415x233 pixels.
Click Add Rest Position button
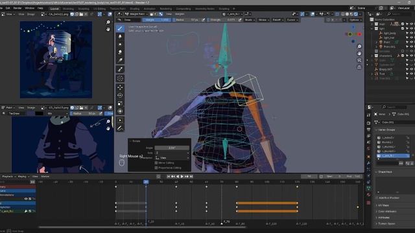[389, 198]
